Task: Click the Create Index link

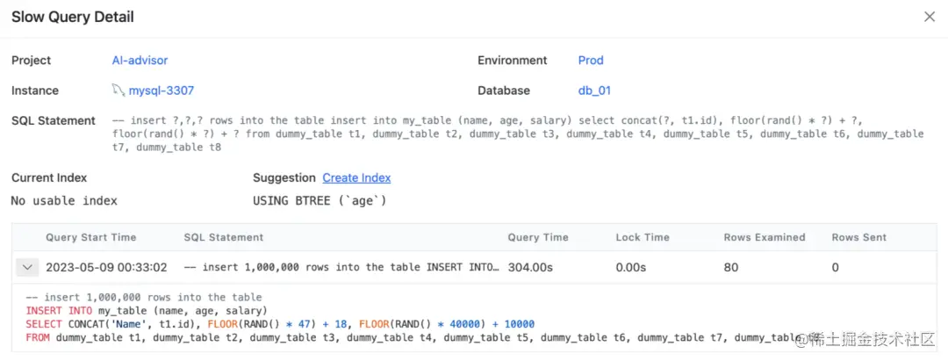Action: click(356, 177)
